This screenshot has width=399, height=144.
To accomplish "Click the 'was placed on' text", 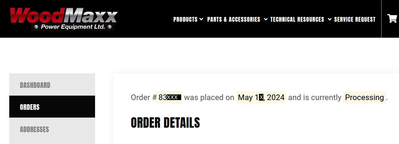I will [x=209, y=97].
